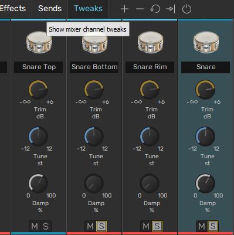The height and width of the screenshot is (235, 234).
Task: Click the minus icon to remove channel
Action: pos(140,9)
